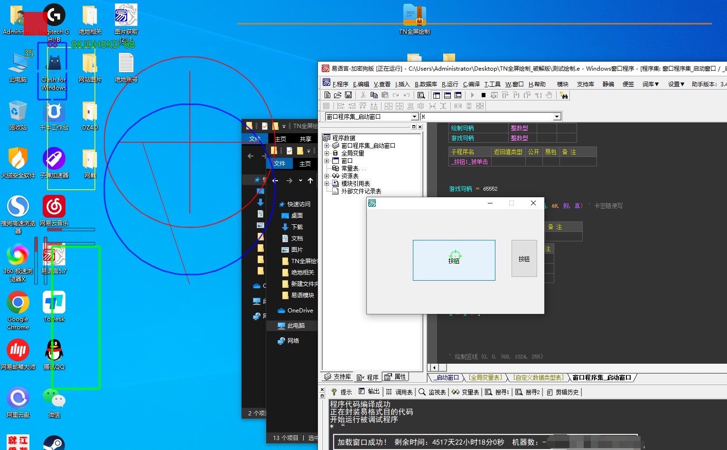727x450 pixels.
Task: Open the 监视表 output panel tab
Action: pyautogui.click(x=432, y=392)
